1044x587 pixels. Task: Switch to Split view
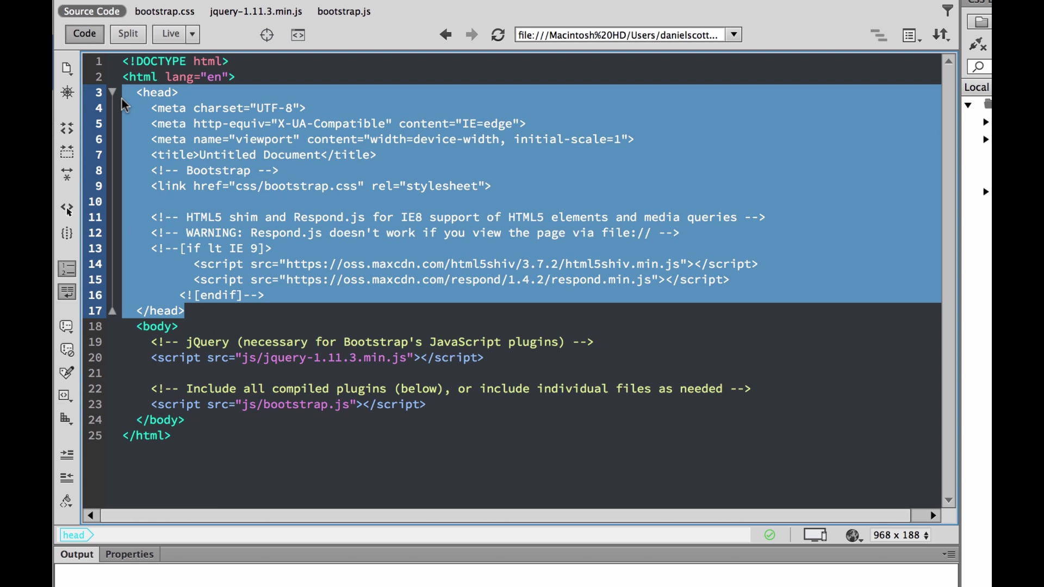tap(128, 34)
